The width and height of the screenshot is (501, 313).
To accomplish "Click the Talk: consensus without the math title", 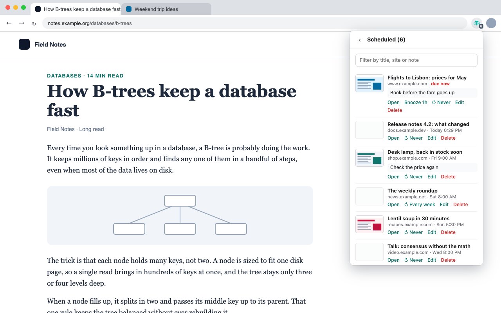I will click(429, 246).
